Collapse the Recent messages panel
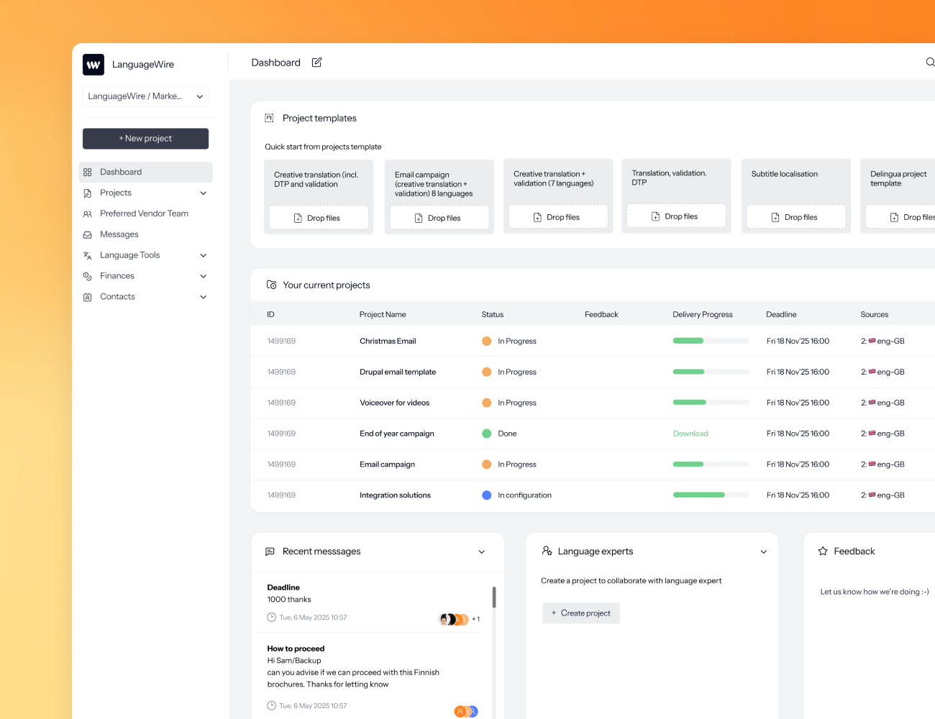935x719 pixels. [481, 551]
